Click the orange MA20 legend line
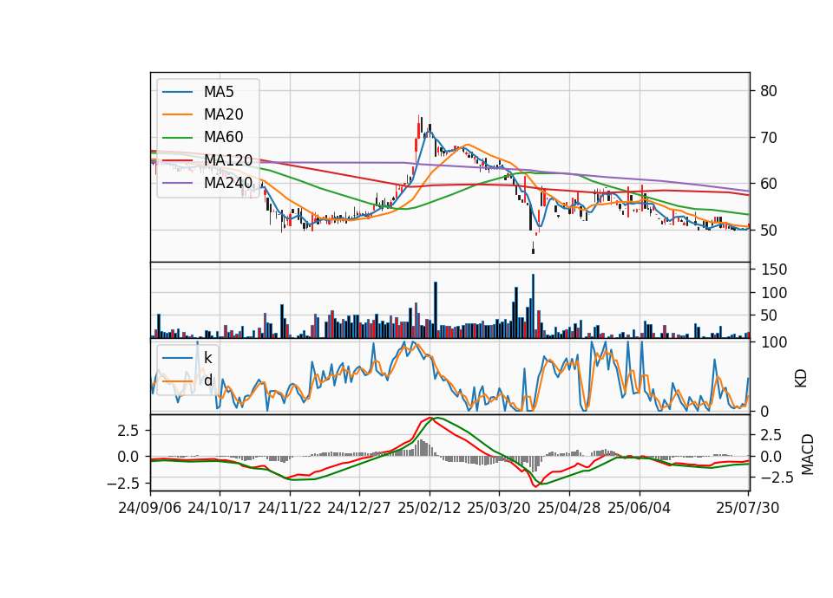833x598 pixels. point(177,114)
